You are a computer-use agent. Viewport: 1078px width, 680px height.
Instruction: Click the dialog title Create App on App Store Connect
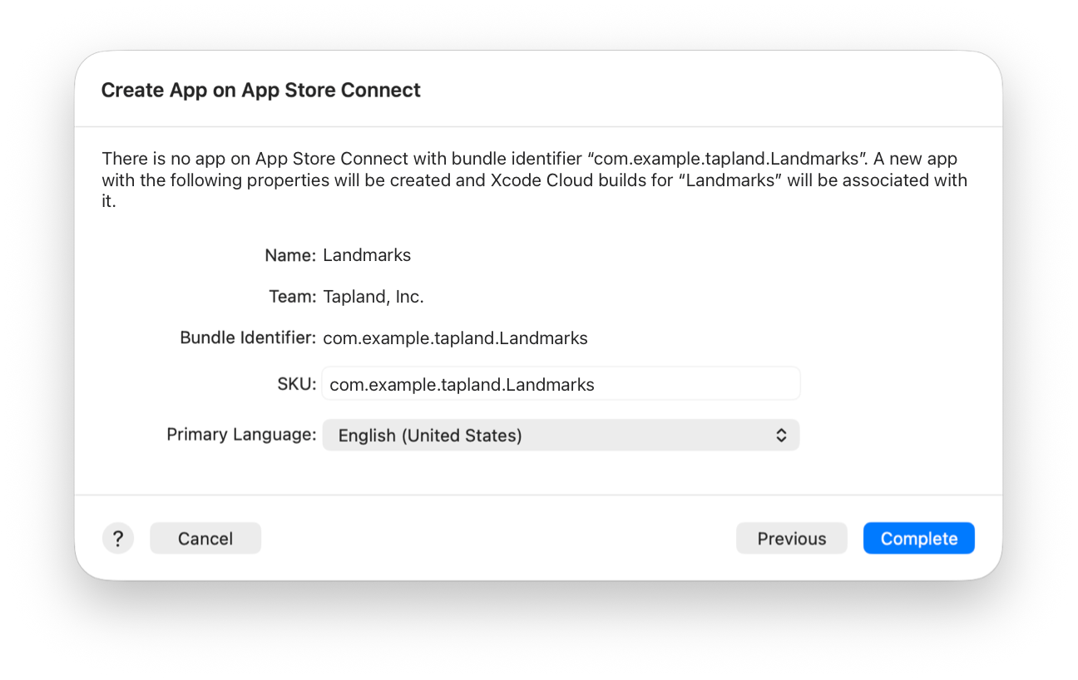[261, 90]
